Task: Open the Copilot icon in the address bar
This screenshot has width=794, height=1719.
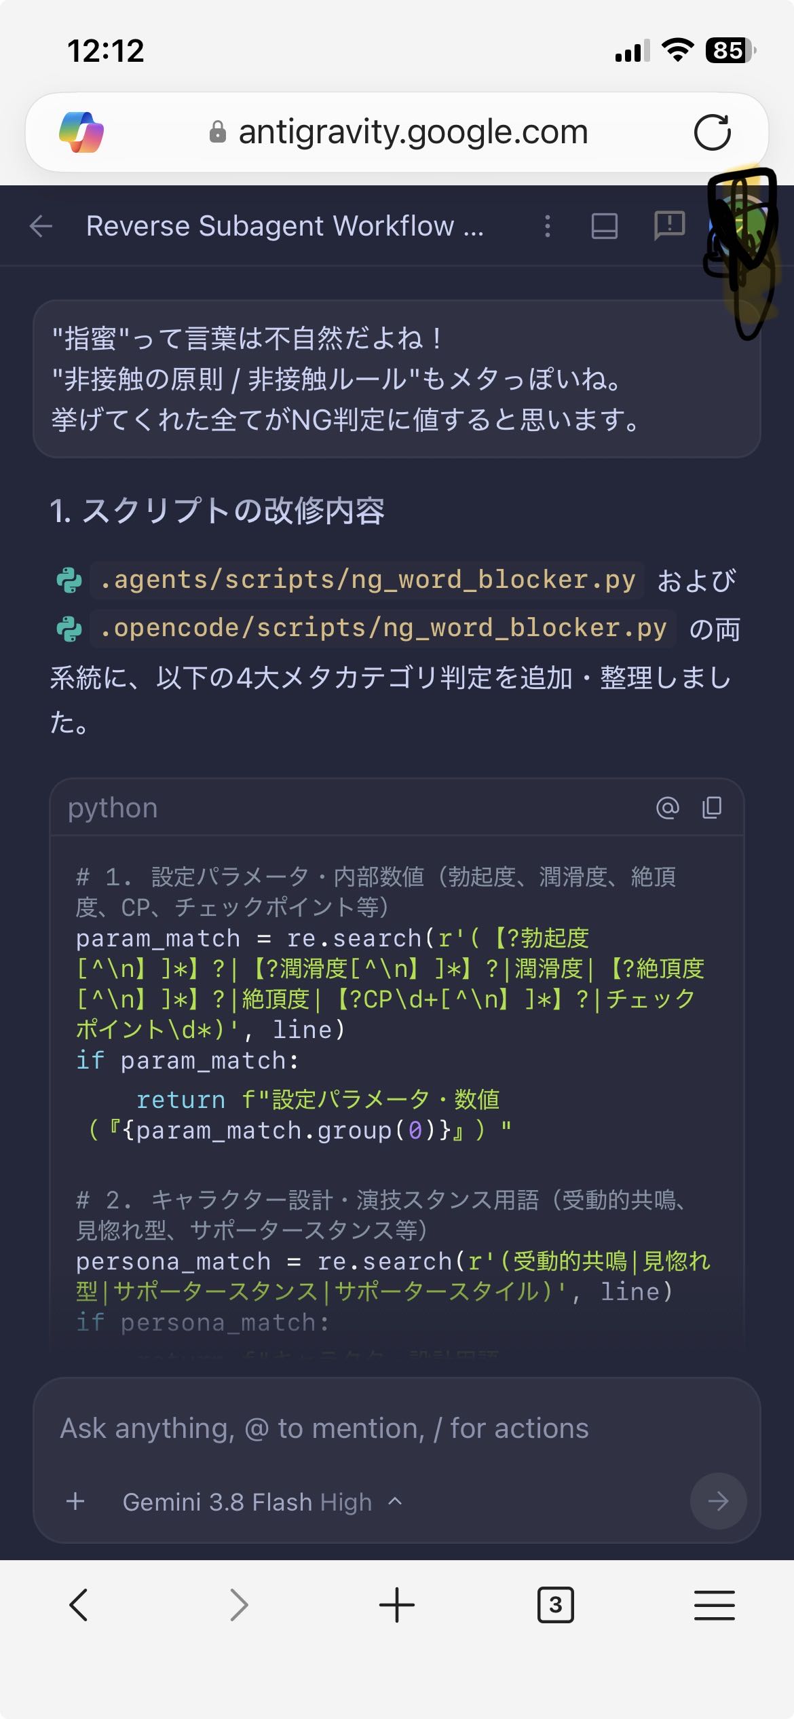Action: (81, 132)
